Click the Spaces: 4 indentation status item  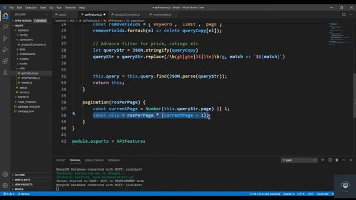(289, 194)
